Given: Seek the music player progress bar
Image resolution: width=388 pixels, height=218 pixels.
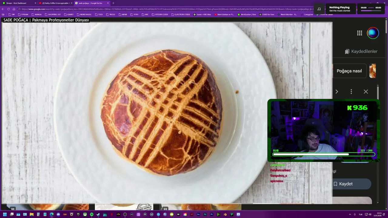Looking at the screenshot, I should pos(371,11).
